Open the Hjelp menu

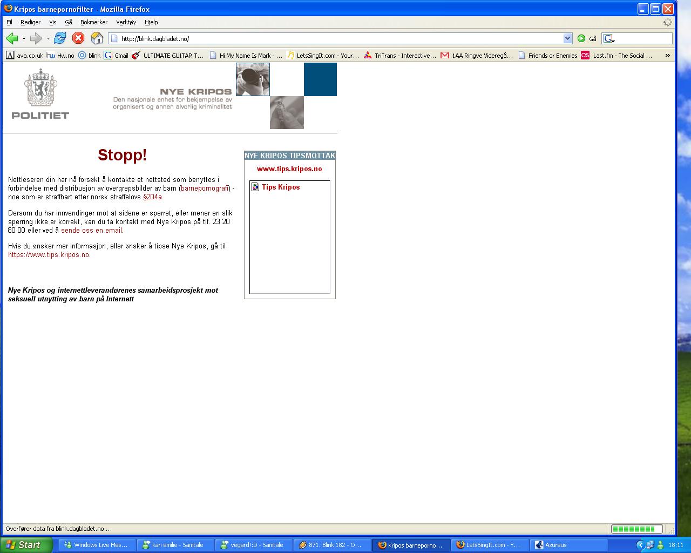(151, 22)
